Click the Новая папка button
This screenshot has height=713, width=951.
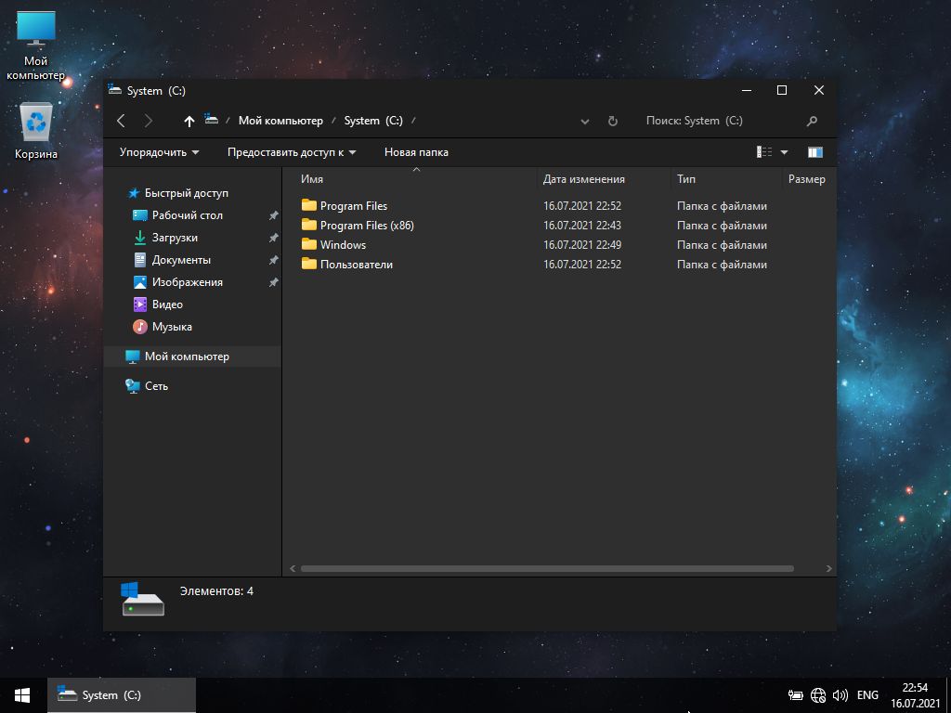click(416, 152)
